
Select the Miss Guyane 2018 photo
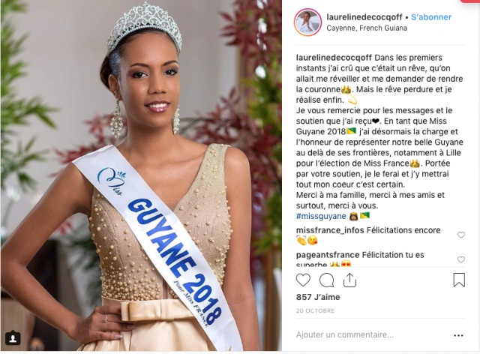141,175
